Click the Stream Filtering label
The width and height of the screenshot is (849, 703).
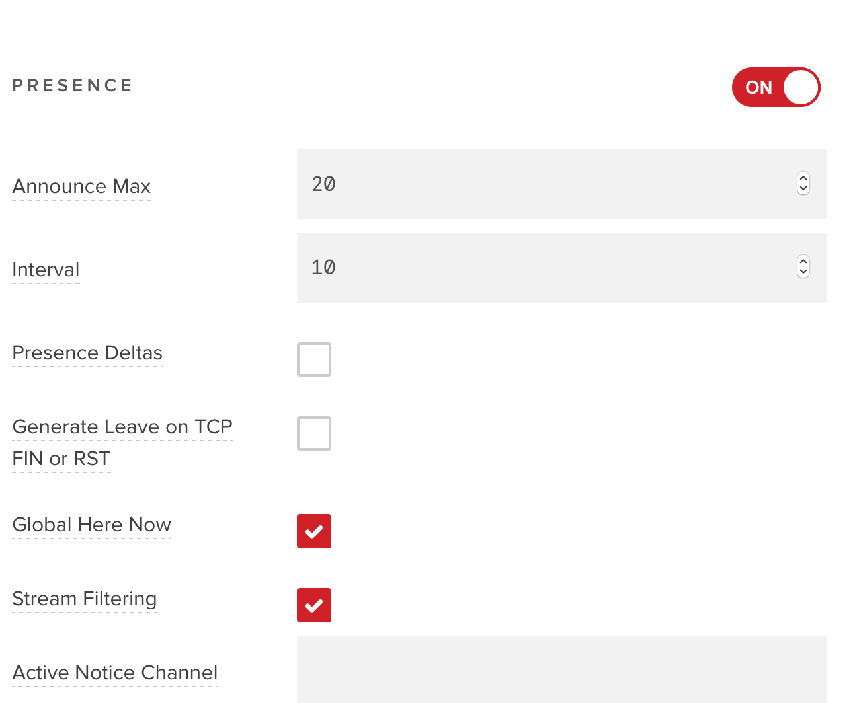click(x=85, y=599)
